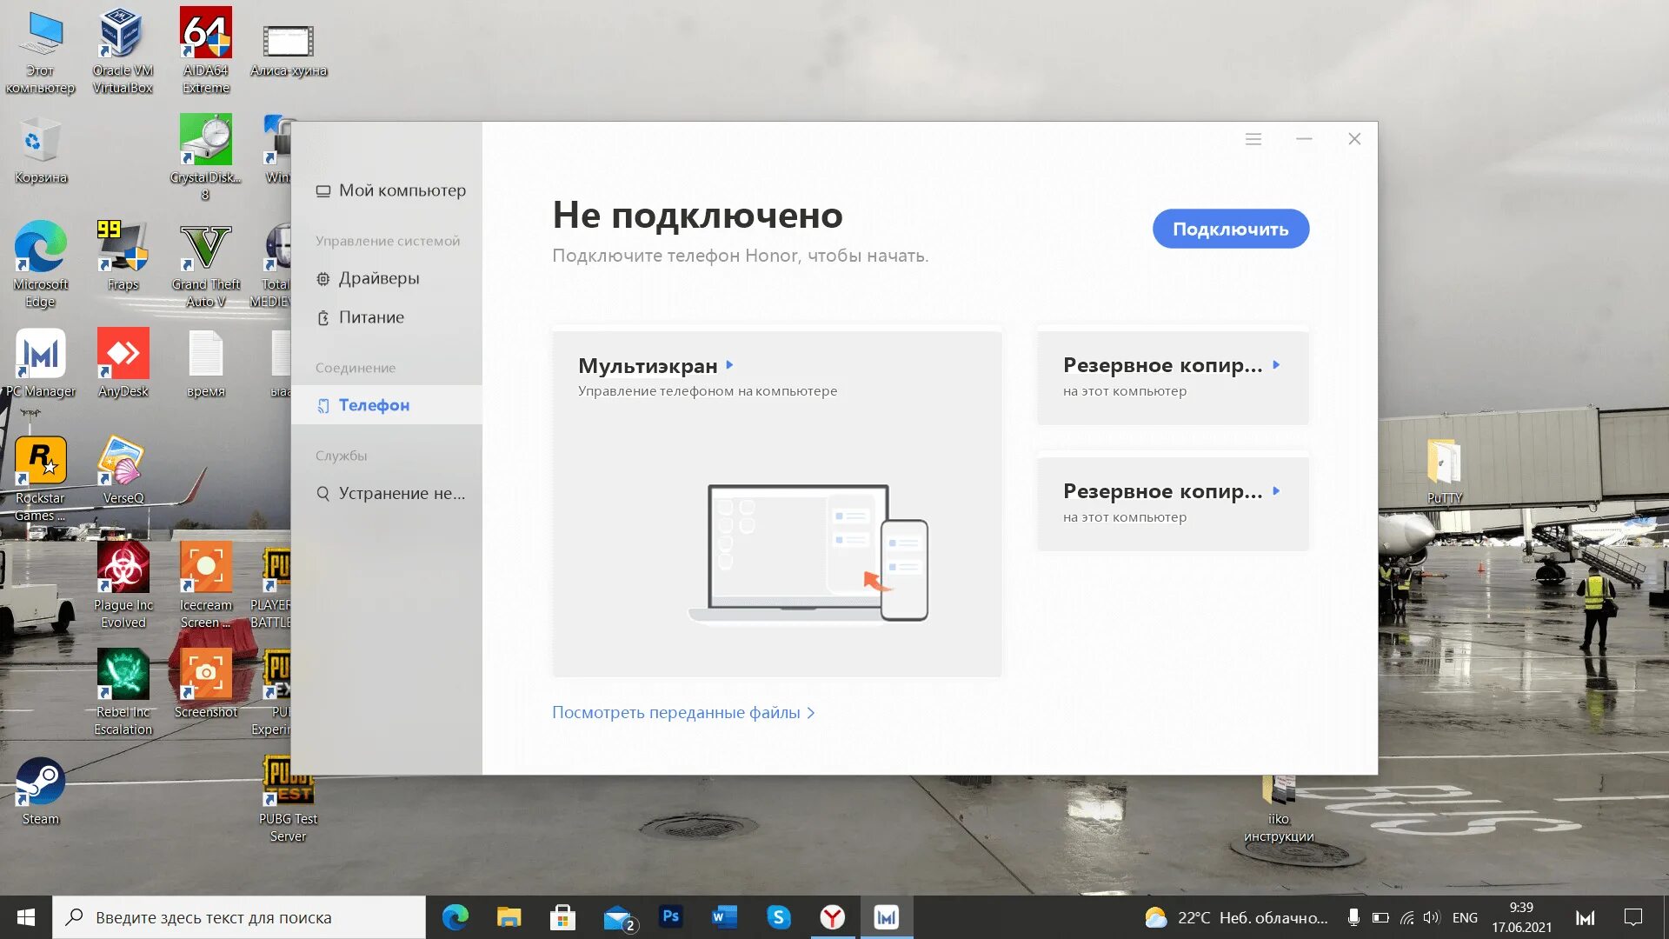The height and width of the screenshot is (939, 1669).
Task: Click the Резервное копирование bottom option icon
Action: pyautogui.click(x=1276, y=490)
